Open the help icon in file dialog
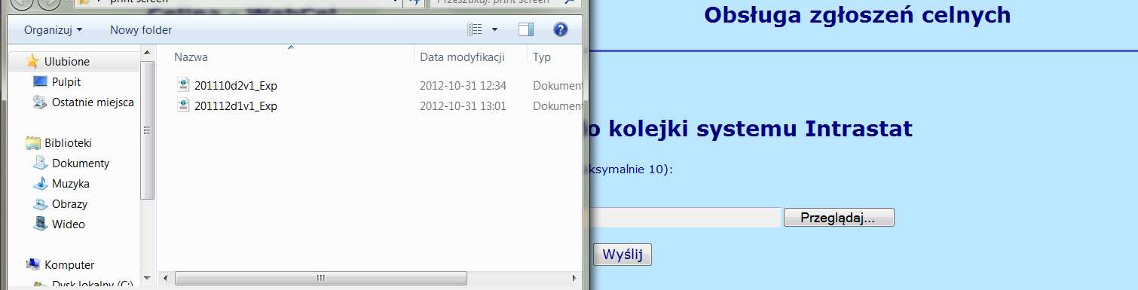The image size is (1138, 290). pyautogui.click(x=560, y=29)
